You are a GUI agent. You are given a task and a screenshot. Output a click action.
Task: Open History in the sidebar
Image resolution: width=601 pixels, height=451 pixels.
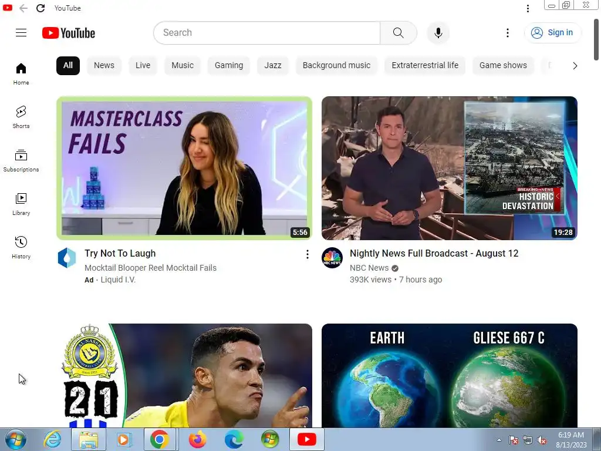point(21,247)
